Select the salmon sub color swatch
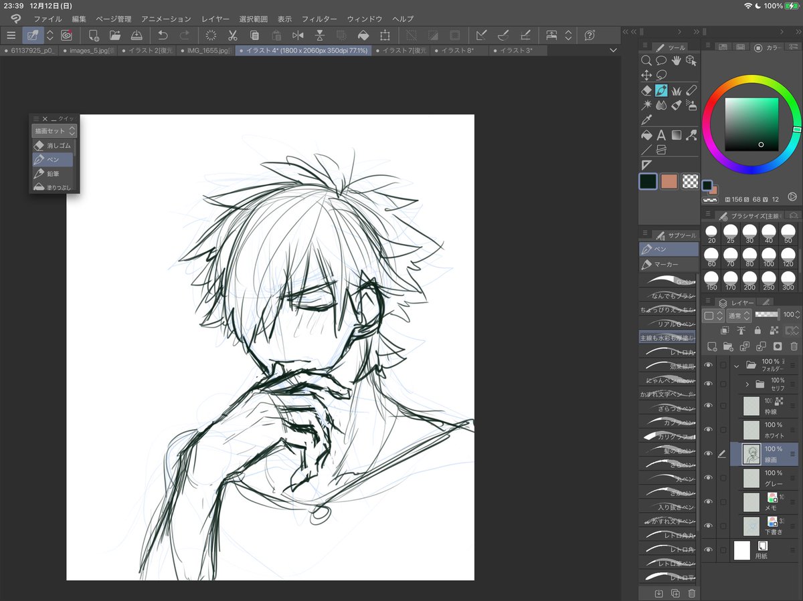This screenshot has height=601, width=803. pos(669,181)
